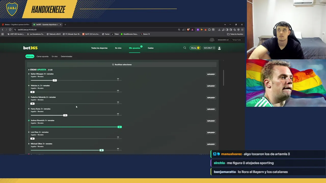Click the bets panel vertical scrollbar
The width and height of the screenshot is (326, 183).
click(223, 78)
